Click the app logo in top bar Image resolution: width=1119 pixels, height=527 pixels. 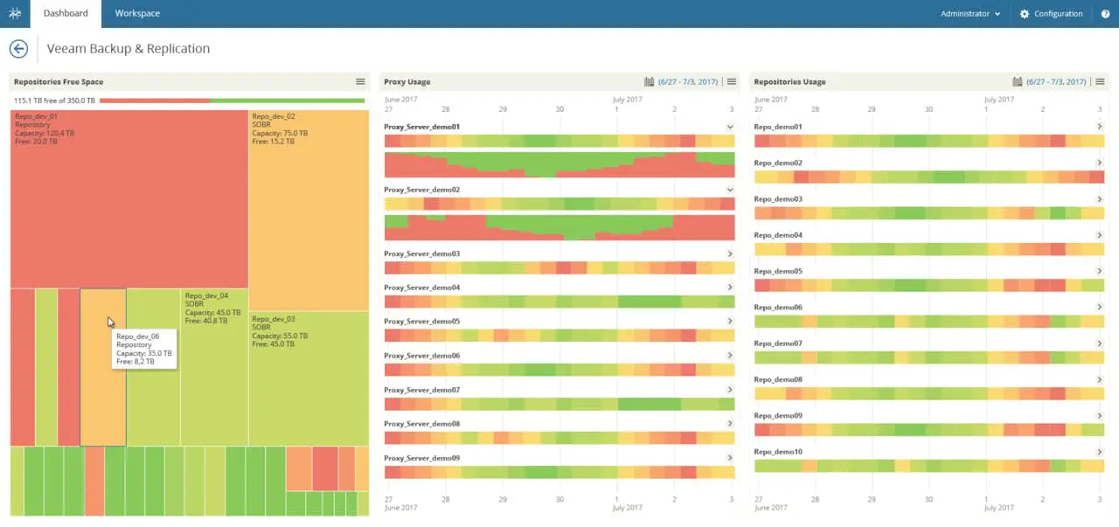tap(15, 14)
